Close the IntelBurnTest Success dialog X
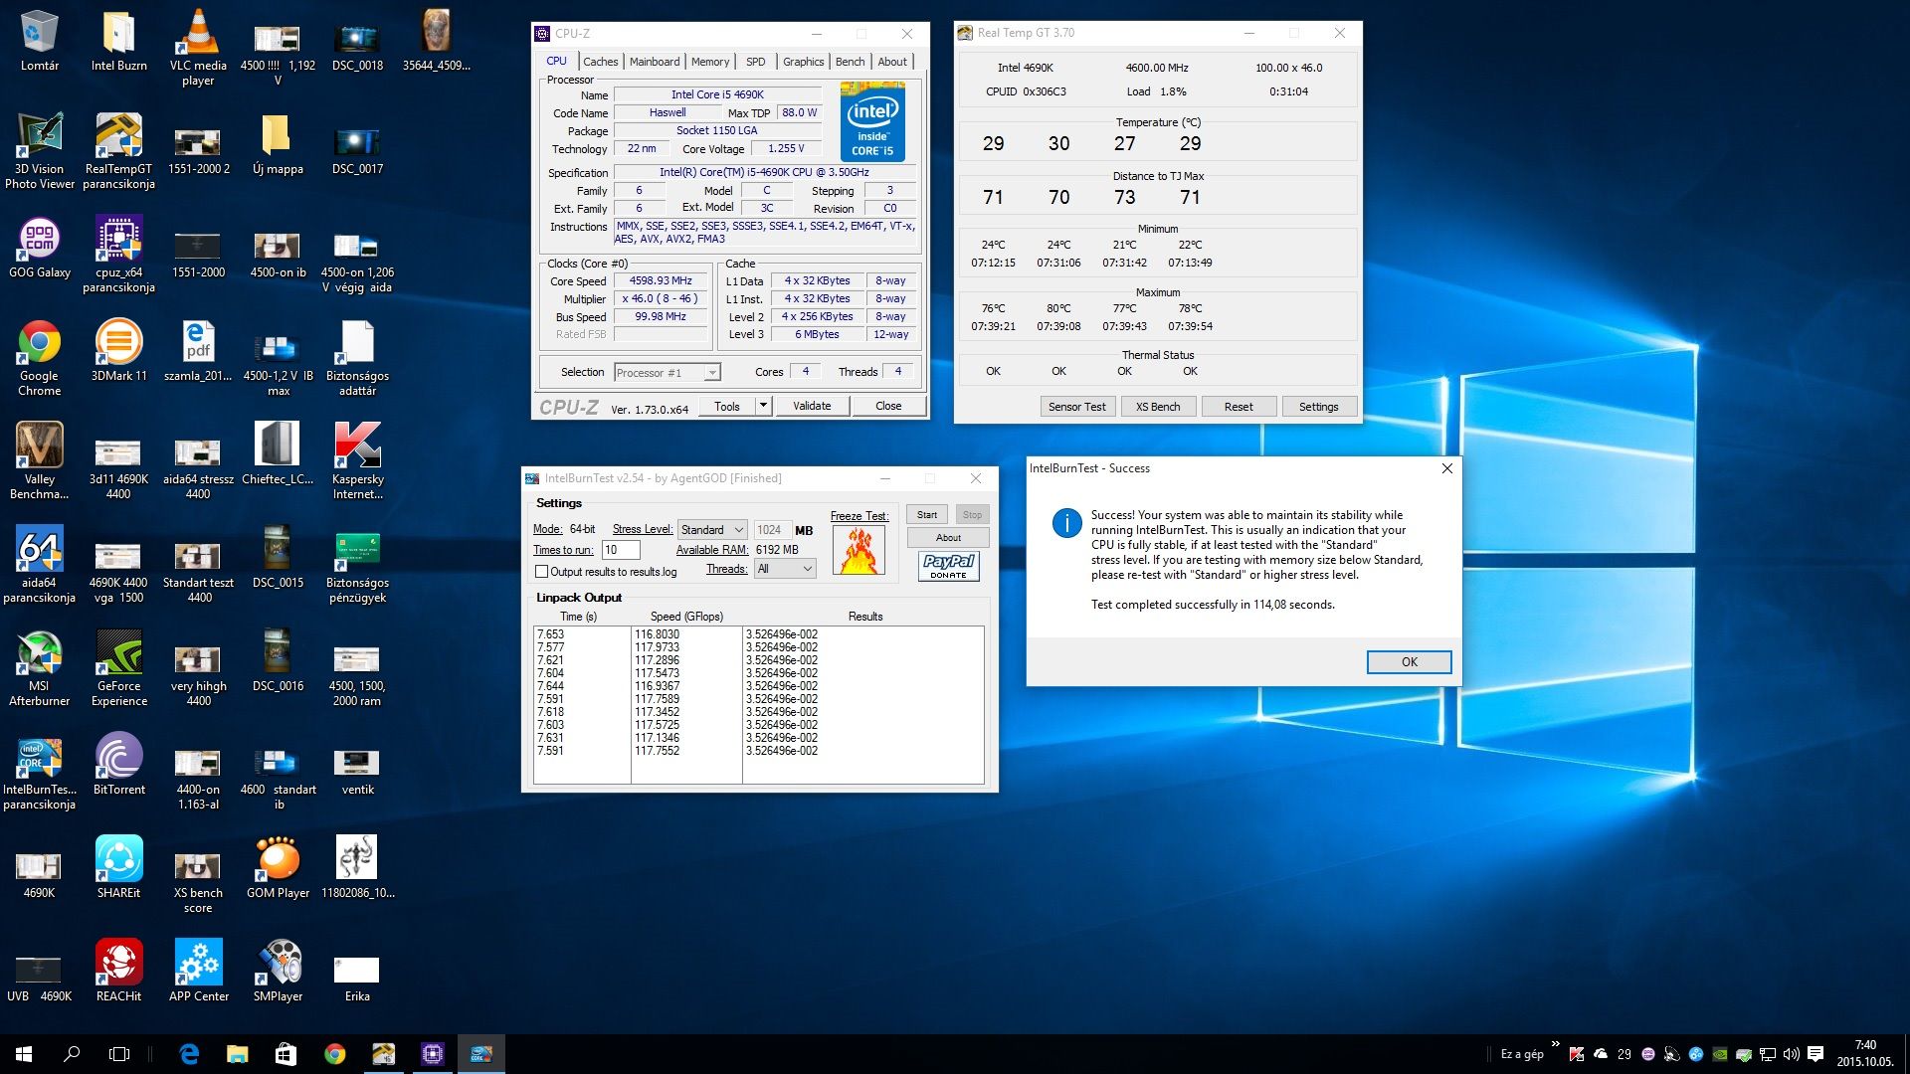This screenshot has height=1074, width=1910. pos(1447,468)
